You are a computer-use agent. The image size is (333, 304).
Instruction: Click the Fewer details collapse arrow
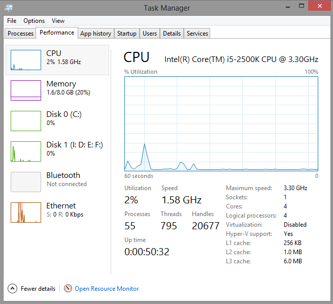(x=12, y=288)
